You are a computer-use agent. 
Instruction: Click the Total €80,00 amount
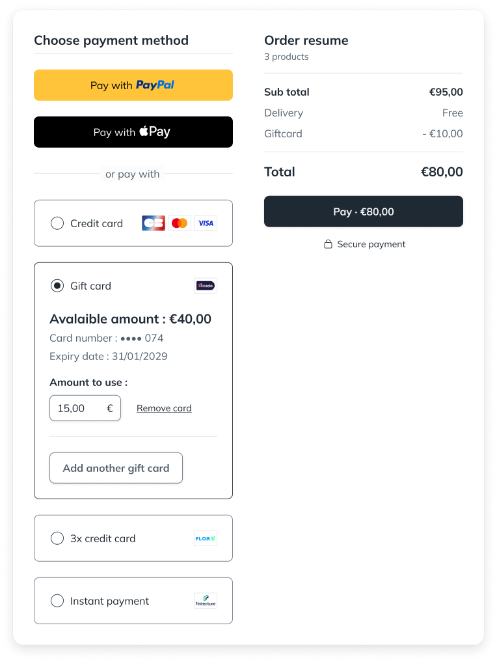[x=442, y=172]
